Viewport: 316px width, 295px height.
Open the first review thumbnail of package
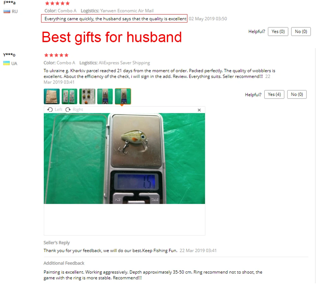(x=52, y=96)
